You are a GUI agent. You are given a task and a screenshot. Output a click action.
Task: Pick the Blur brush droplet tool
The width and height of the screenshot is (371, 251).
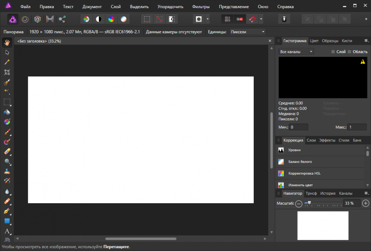point(7,191)
